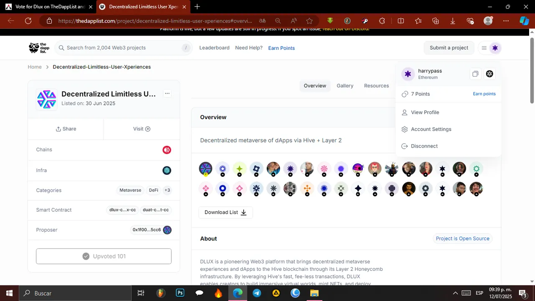Focus the Search Web3 projects field

pos(123,48)
